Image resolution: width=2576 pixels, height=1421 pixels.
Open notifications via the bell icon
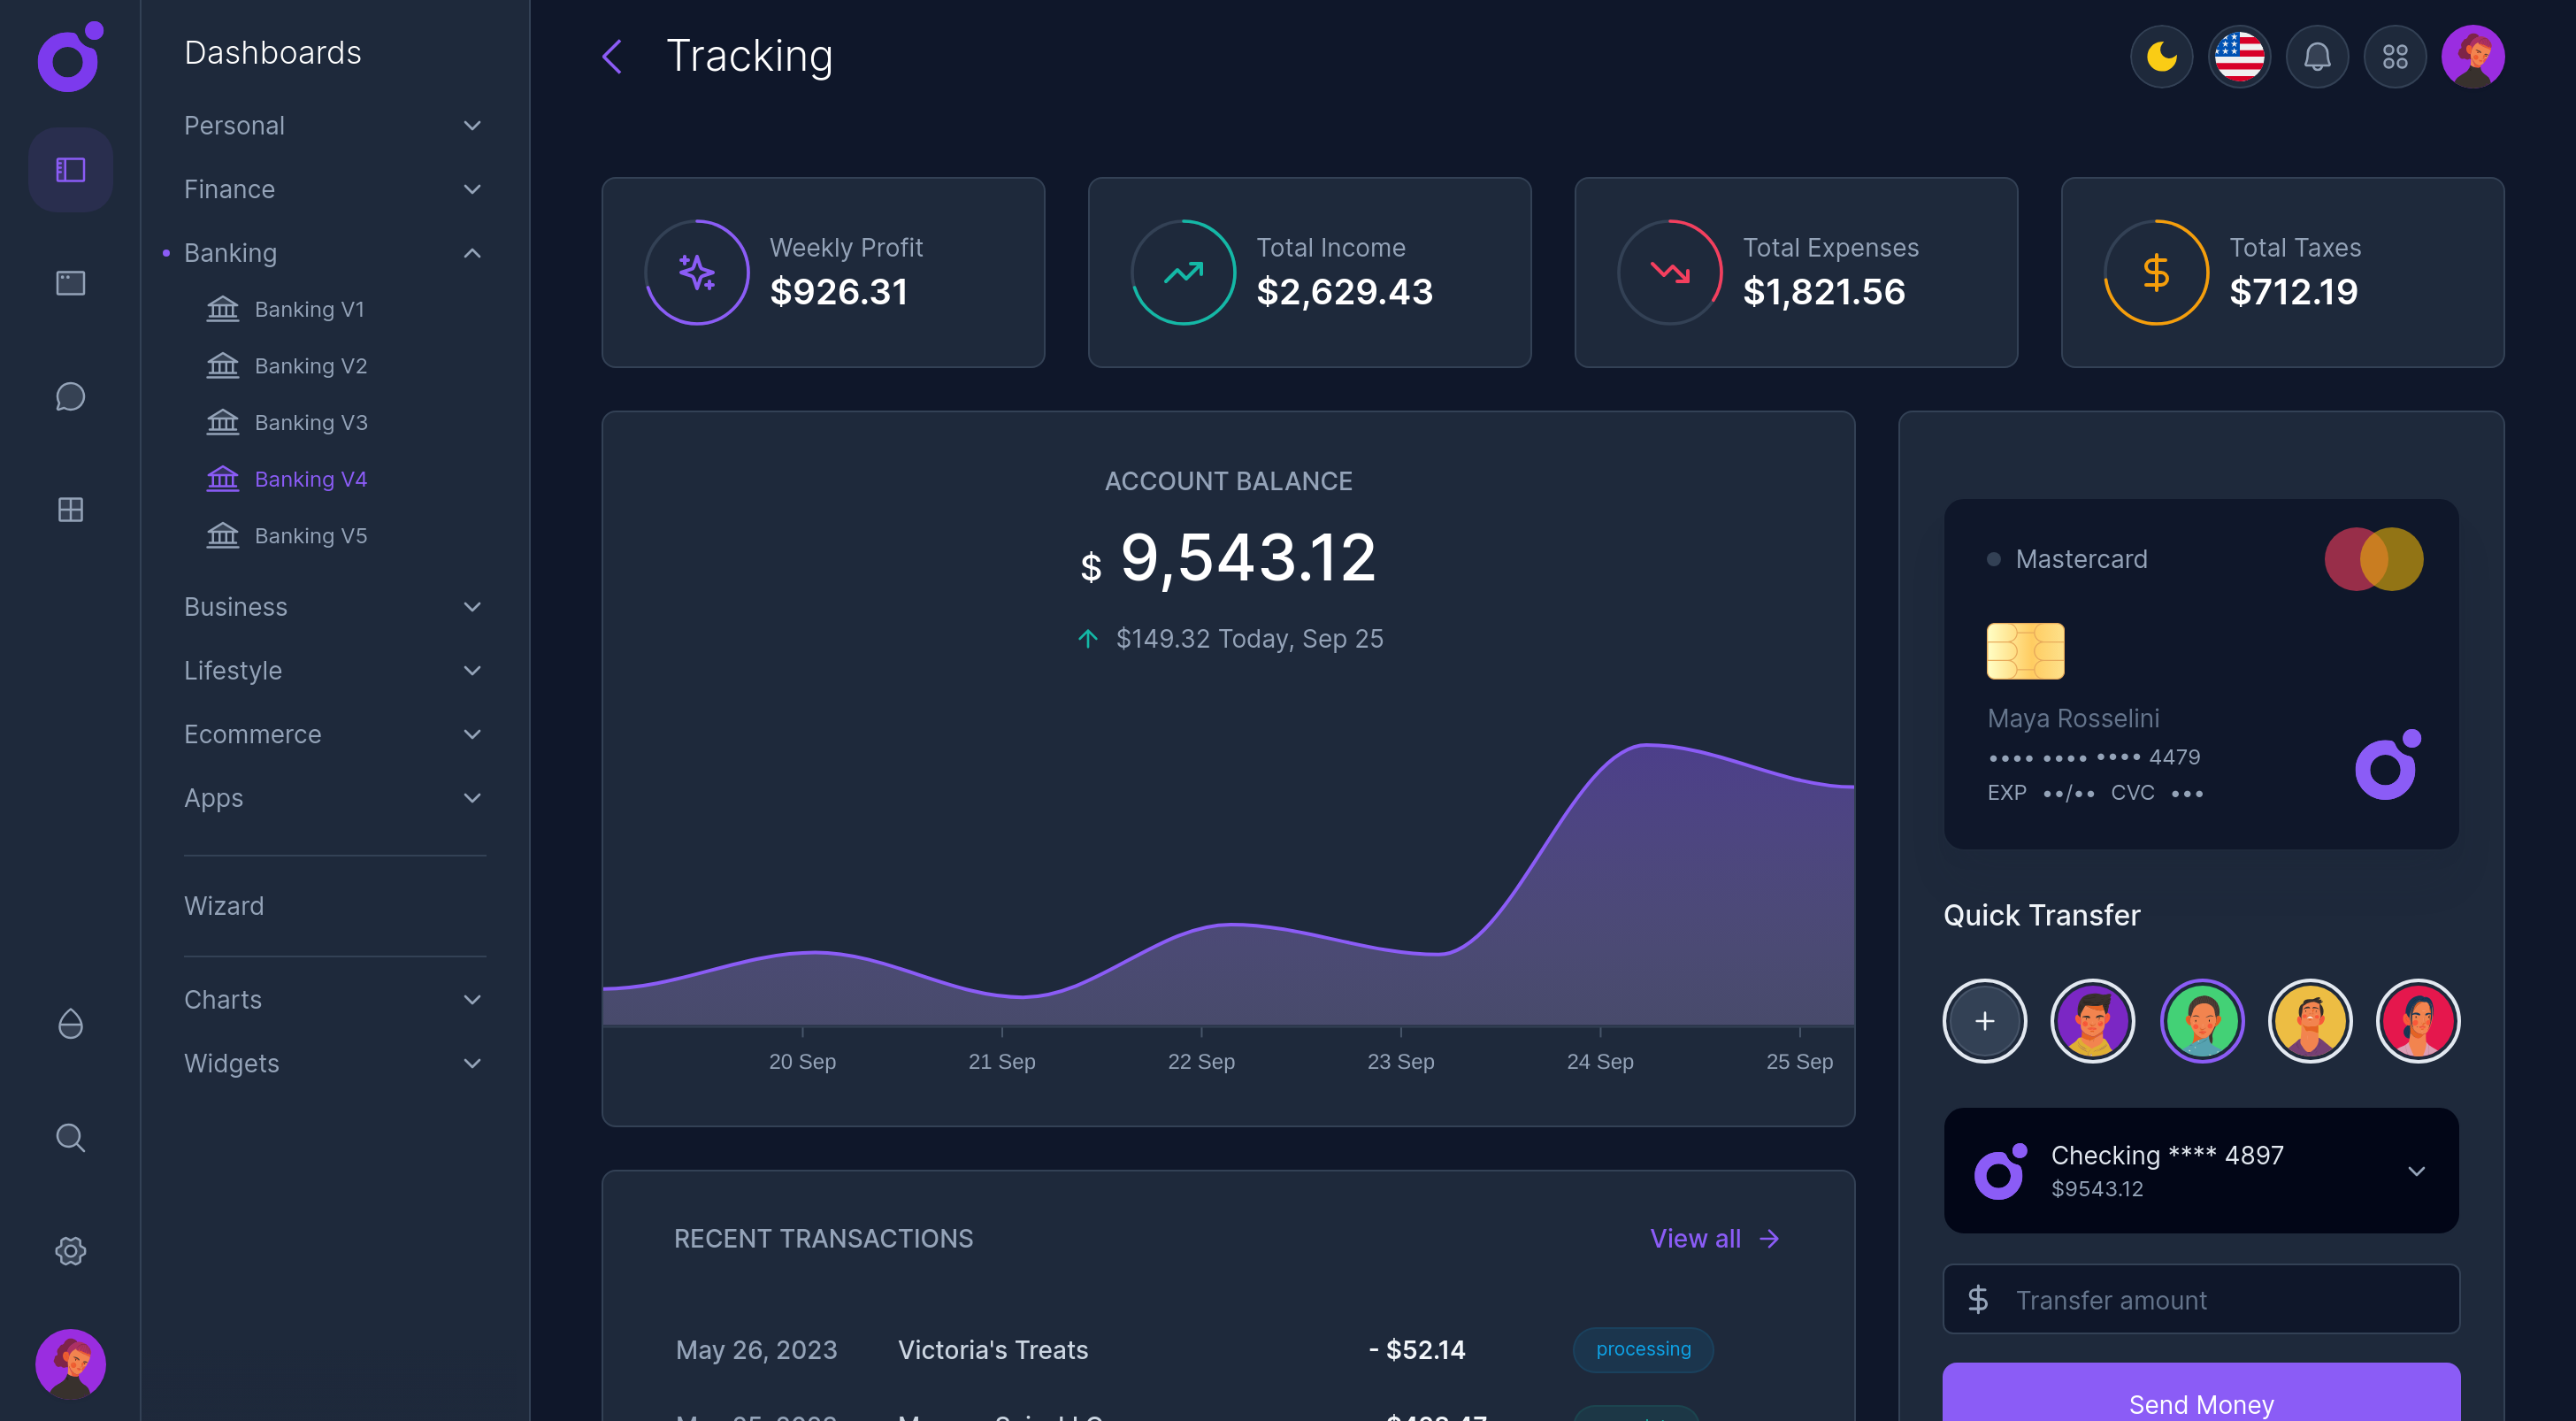coord(2317,57)
